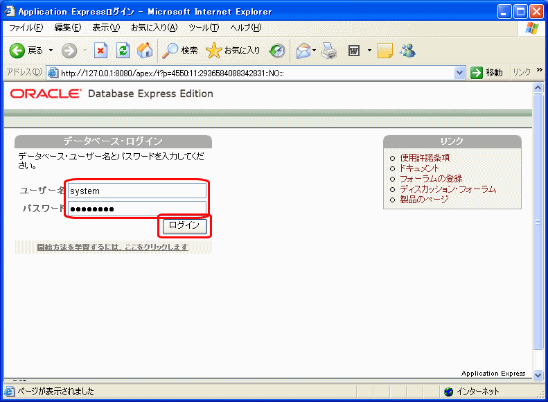Open the History clock icon
This screenshot has width=548, height=402.
(x=277, y=51)
